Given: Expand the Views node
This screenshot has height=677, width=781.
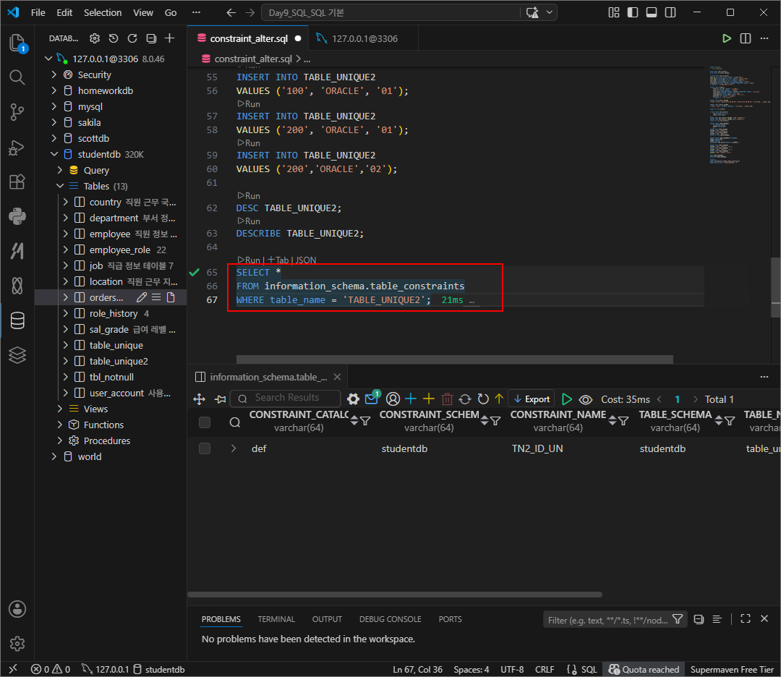Looking at the screenshot, I should click(x=60, y=409).
